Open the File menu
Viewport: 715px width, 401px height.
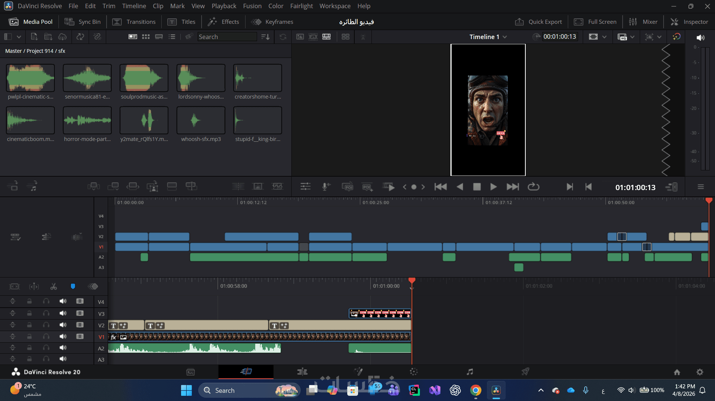73,6
